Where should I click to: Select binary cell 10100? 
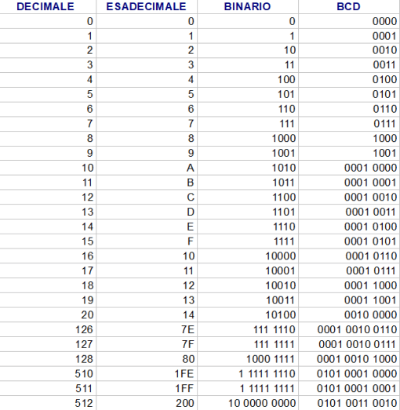248,315
